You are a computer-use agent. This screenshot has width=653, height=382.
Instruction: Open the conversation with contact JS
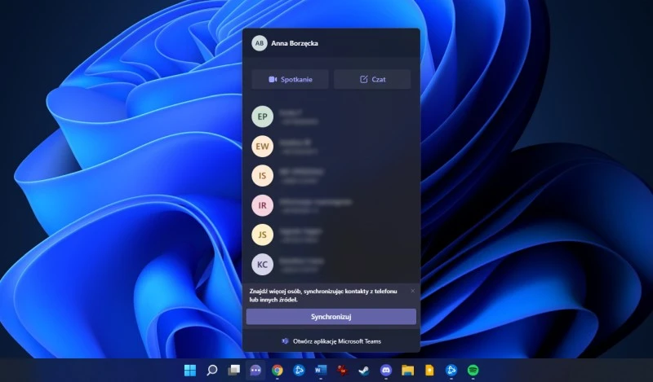[x=262, y=235]
